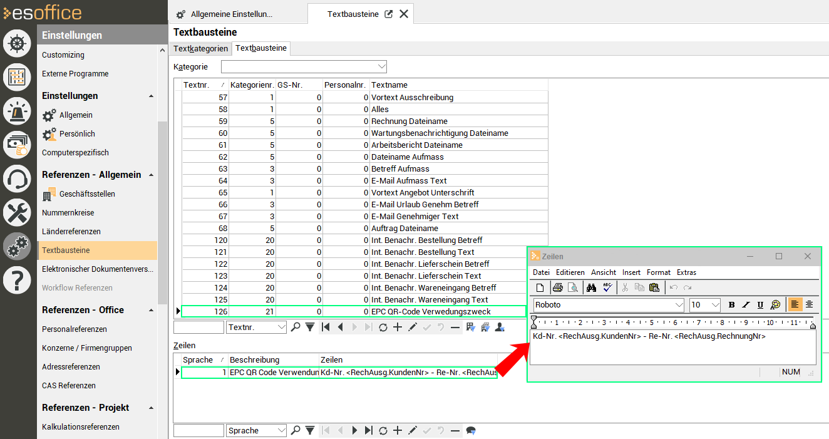Open the Datei menu in Zeilen window

point(541,272)
